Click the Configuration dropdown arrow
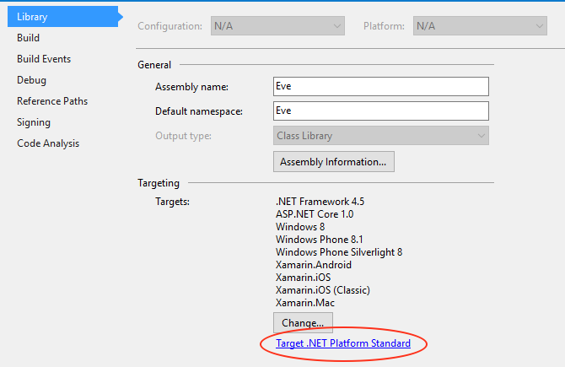The height and width of the screenshot is (367, 565). [337, 26]
